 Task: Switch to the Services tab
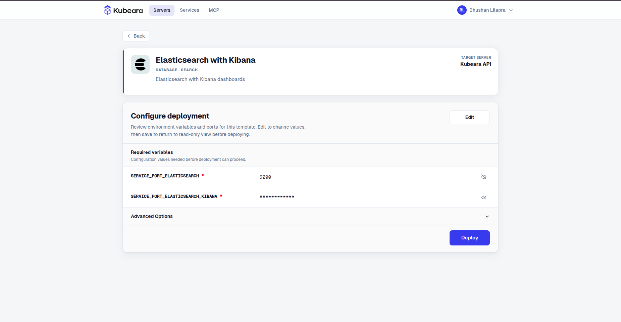click(190, 10)
